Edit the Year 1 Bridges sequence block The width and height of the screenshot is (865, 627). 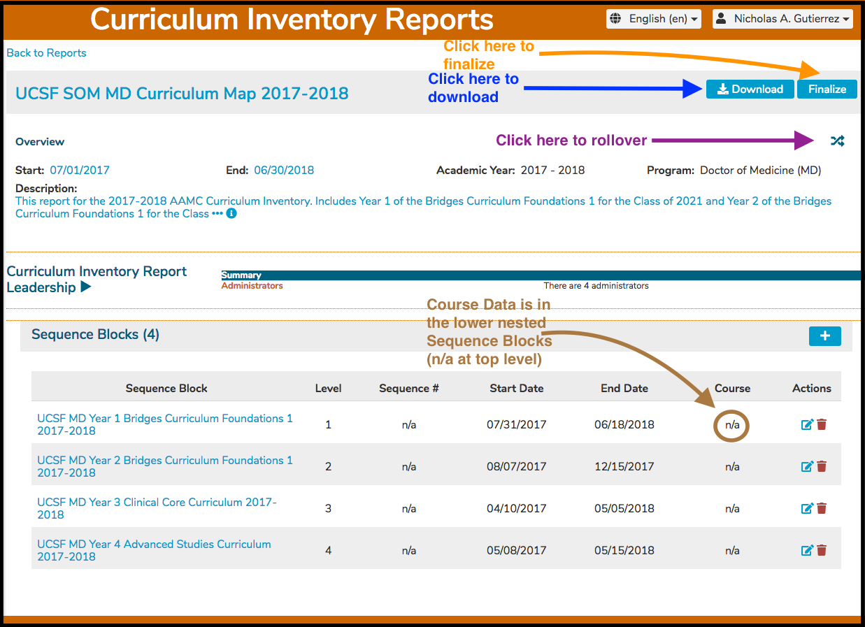pos(807,424)
